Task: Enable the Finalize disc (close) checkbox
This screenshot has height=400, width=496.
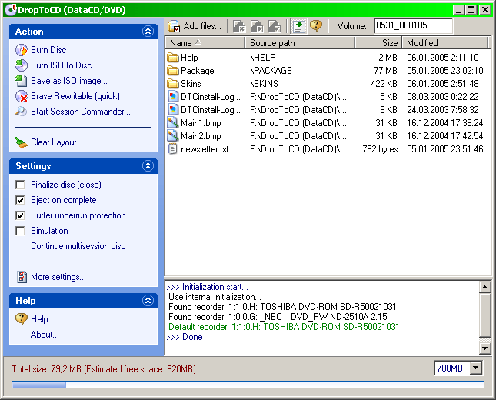Action: [21, 185]
